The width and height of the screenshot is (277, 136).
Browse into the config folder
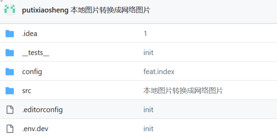[x=32, y=72]
